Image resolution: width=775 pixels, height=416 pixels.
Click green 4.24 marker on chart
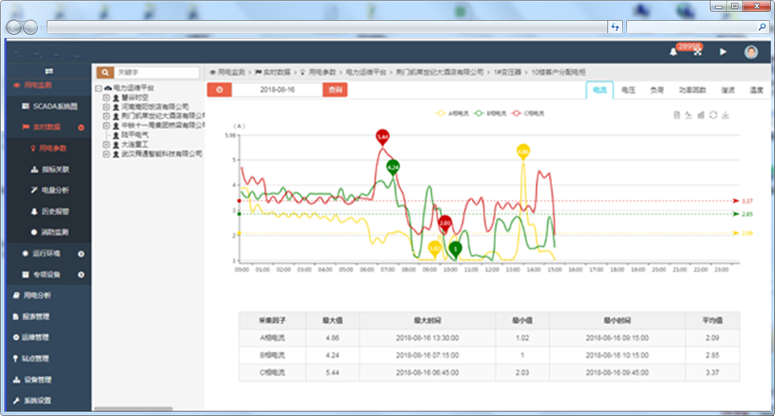click(x=393, y=167)
